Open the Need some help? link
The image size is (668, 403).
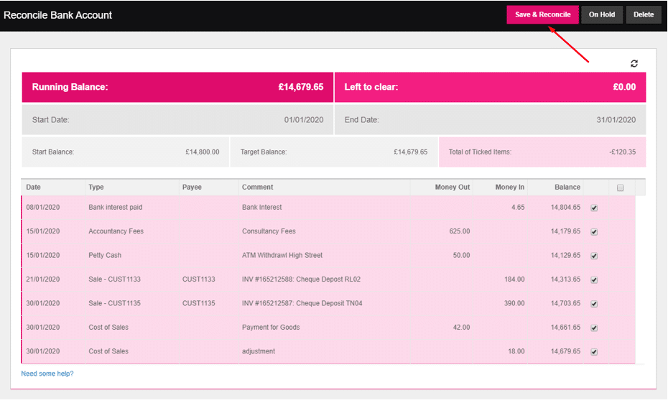[47, 374]
